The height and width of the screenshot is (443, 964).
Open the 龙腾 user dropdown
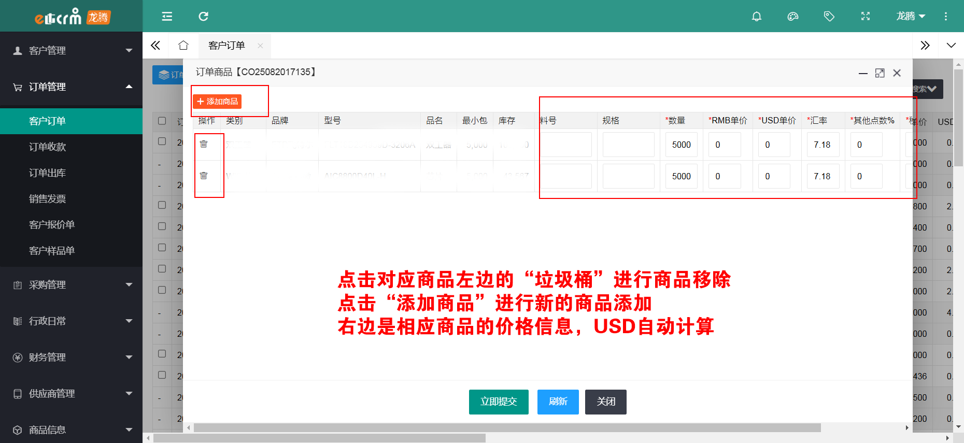click(911, 17)
